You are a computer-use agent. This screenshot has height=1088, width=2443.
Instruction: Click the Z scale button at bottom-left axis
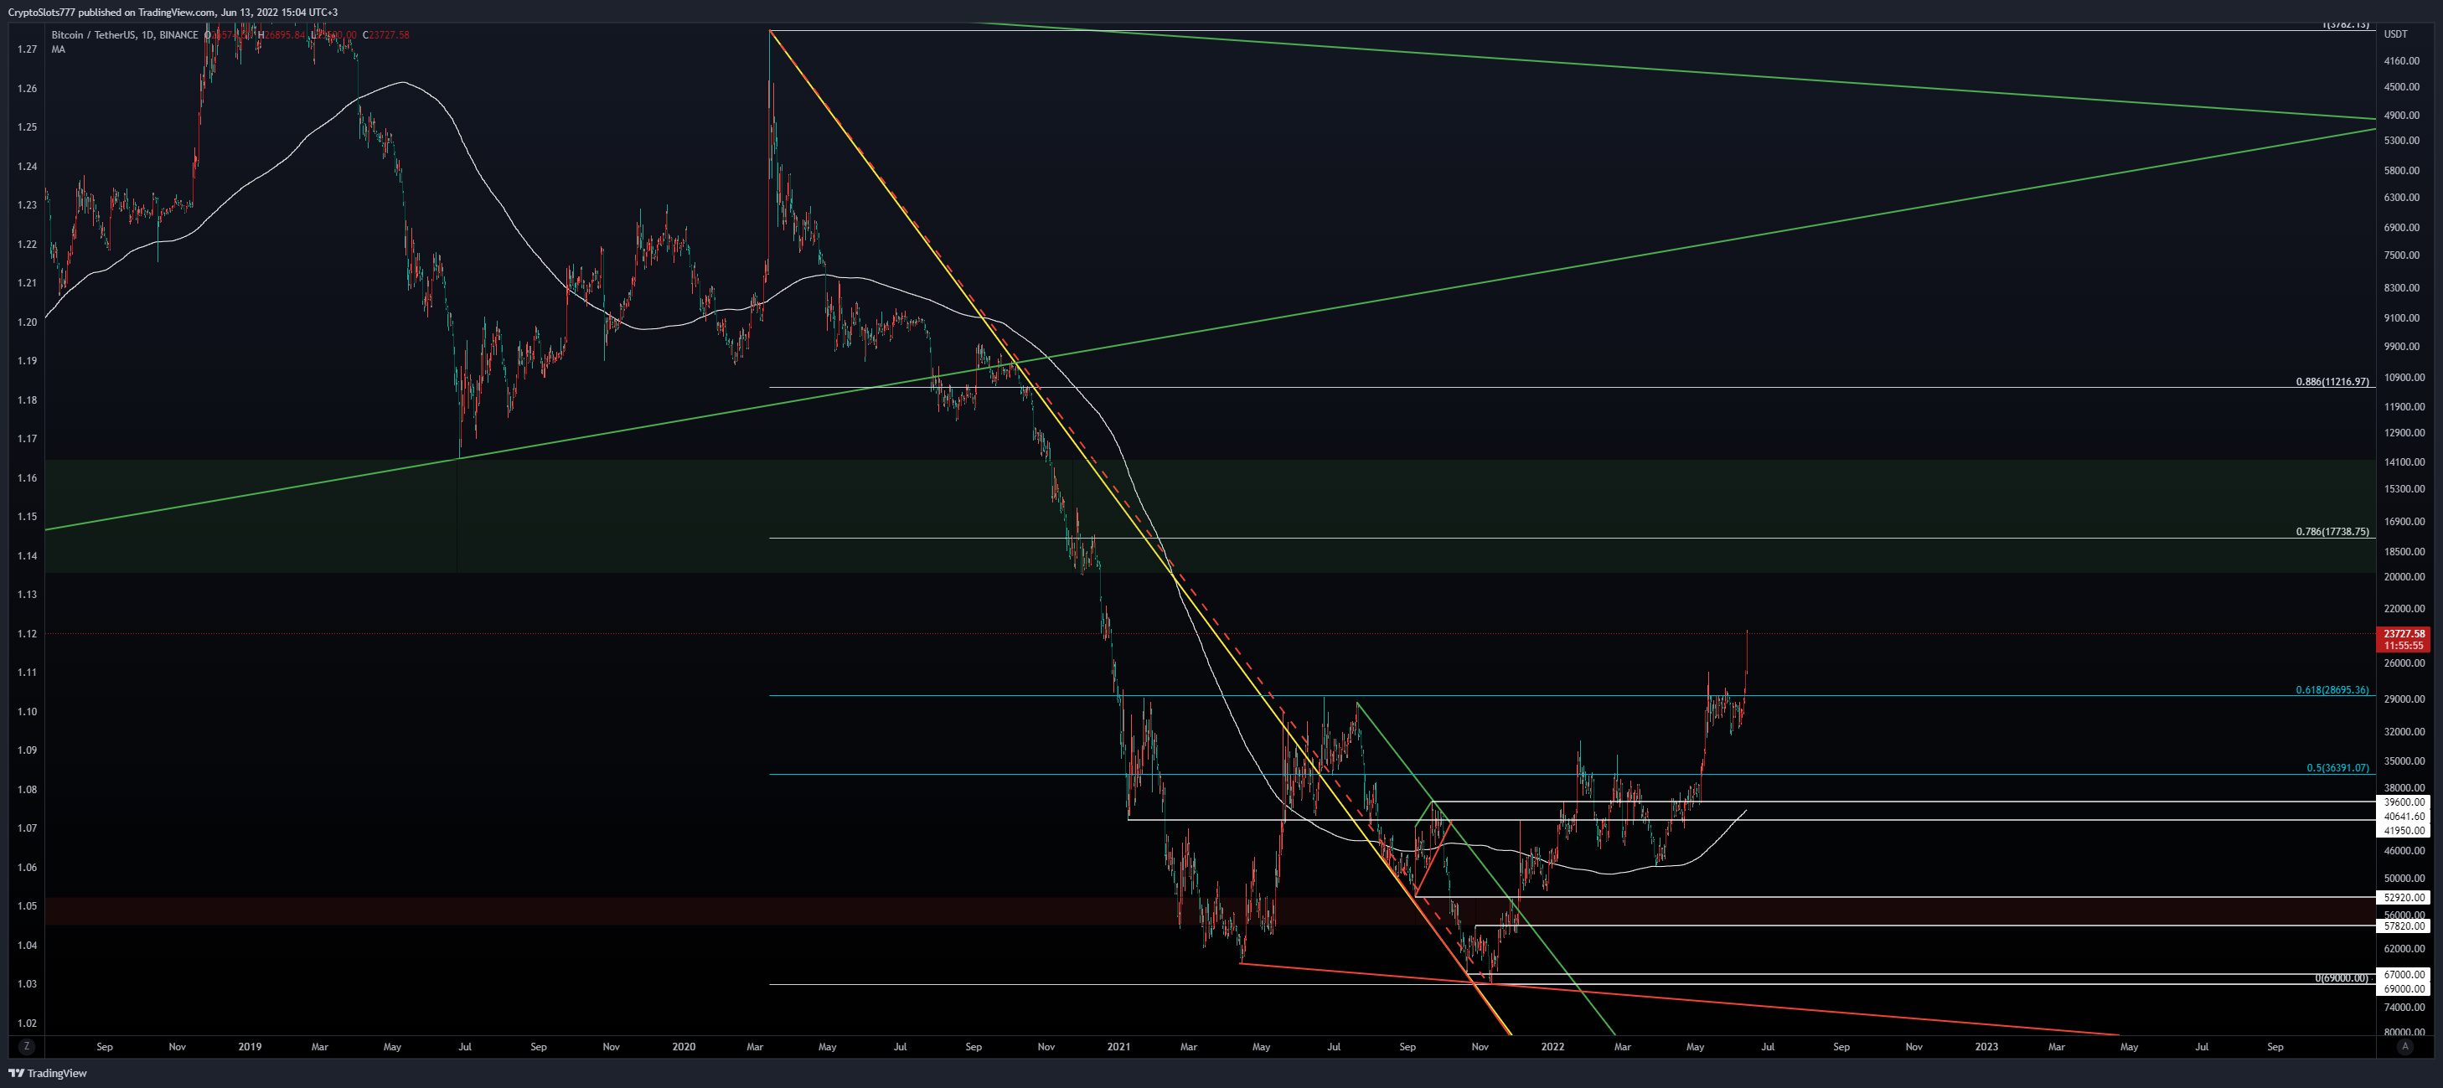point(27,1046)
